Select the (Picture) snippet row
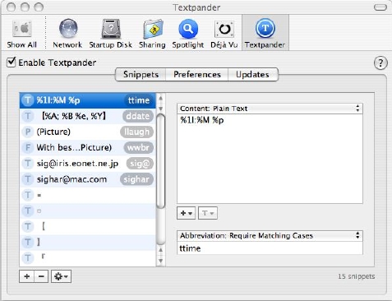 88,132
